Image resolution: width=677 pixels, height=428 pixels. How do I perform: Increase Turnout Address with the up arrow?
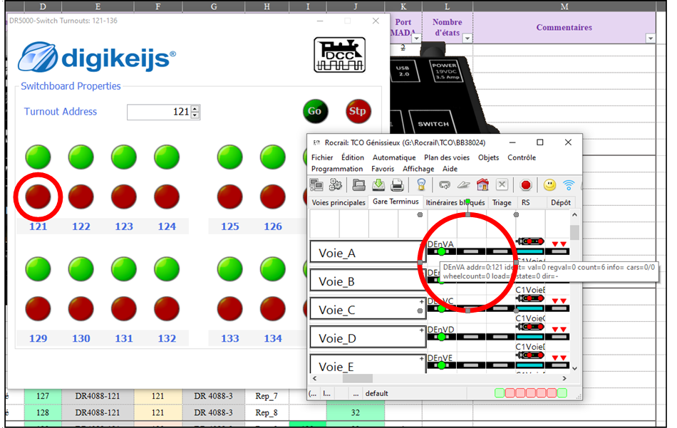[195, 109]
